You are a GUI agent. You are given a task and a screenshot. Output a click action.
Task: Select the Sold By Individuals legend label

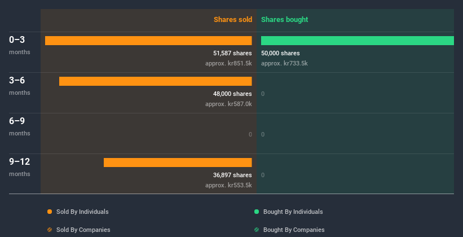(82, 212)
